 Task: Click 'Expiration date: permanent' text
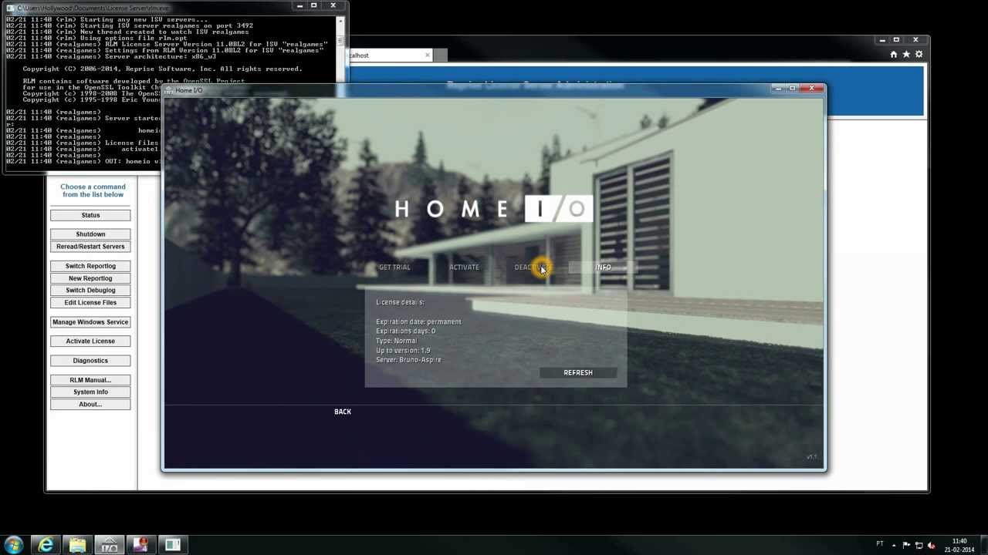pos(418,321)
